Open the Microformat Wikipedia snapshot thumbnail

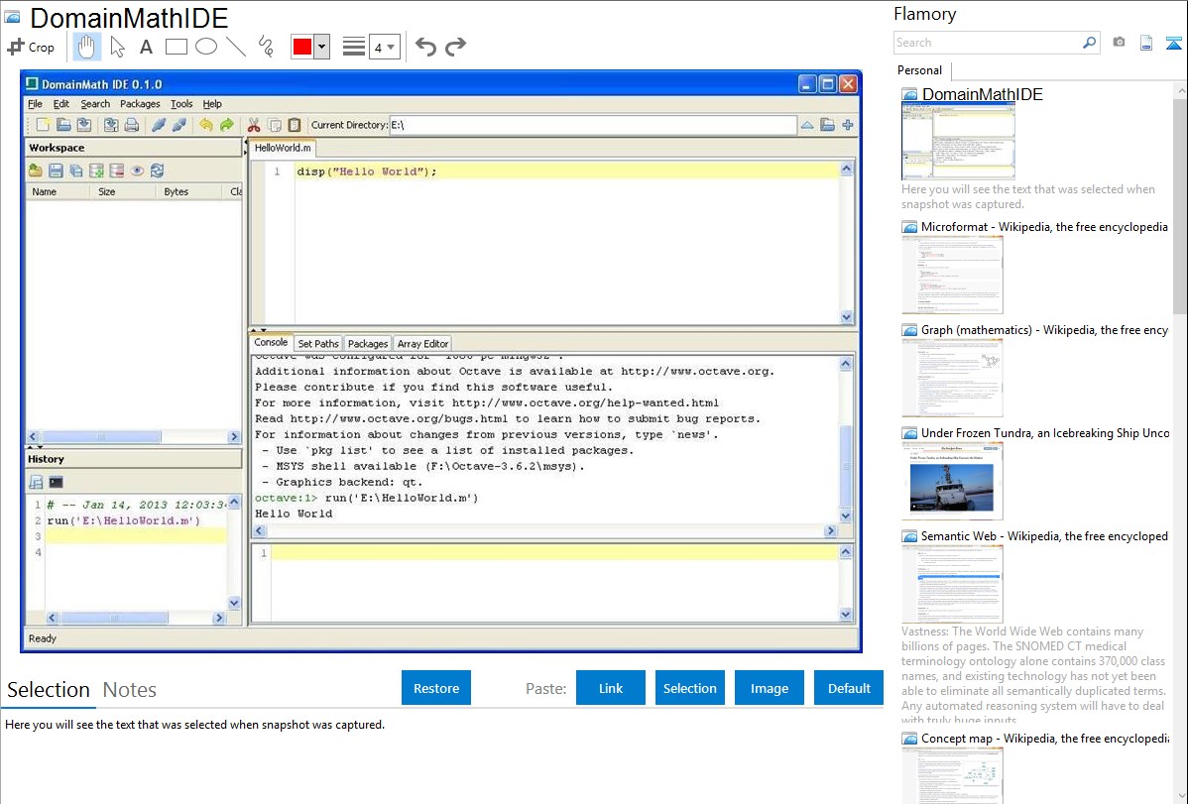[952, 275]
